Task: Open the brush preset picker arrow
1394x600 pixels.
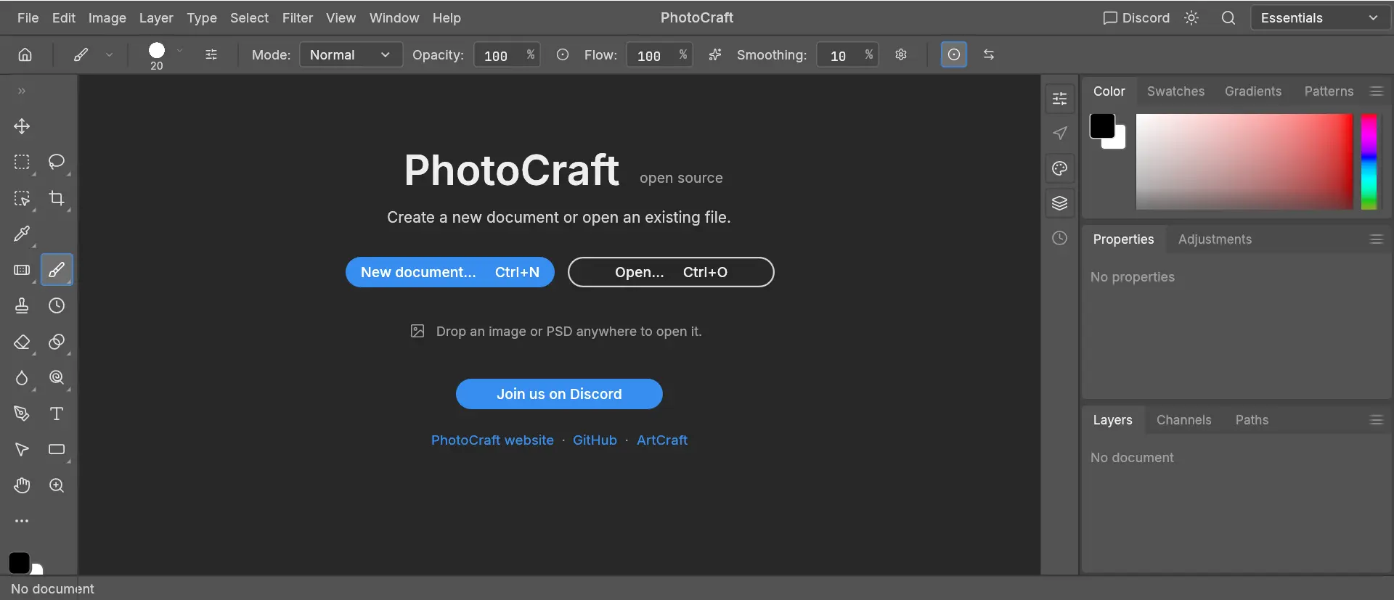Action: pyautogui.click(x=179, y=50)
